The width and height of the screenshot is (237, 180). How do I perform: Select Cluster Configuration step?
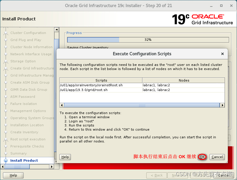(28, 33)
